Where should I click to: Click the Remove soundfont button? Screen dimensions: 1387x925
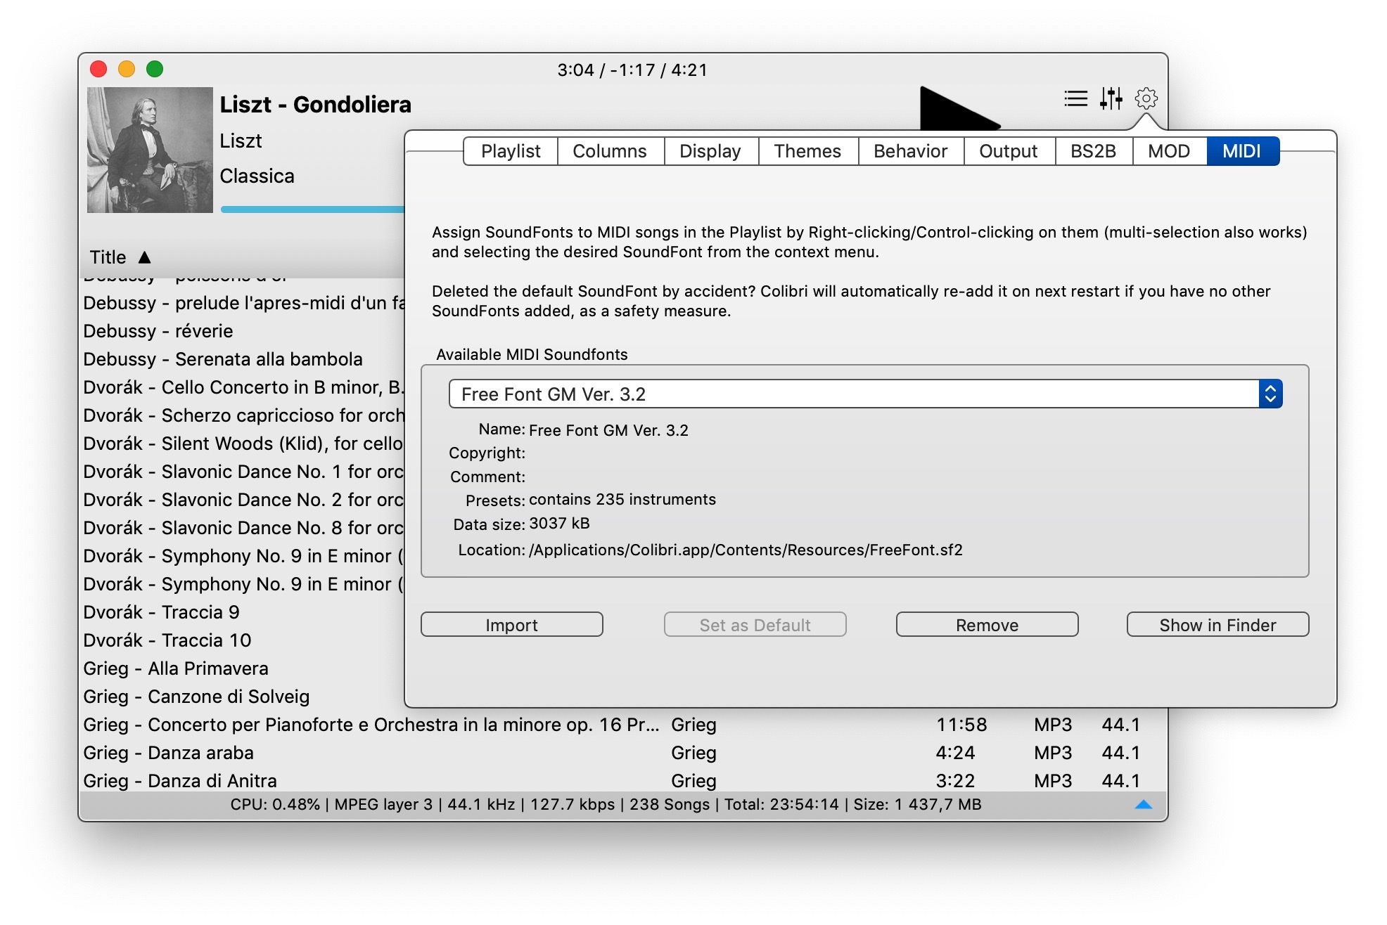pos(987,625)
